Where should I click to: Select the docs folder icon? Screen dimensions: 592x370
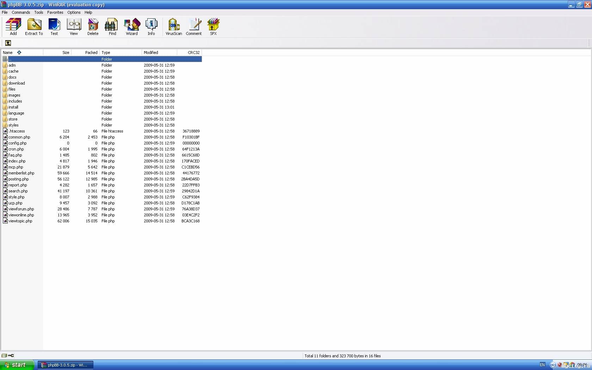click(x=5, y=77)
